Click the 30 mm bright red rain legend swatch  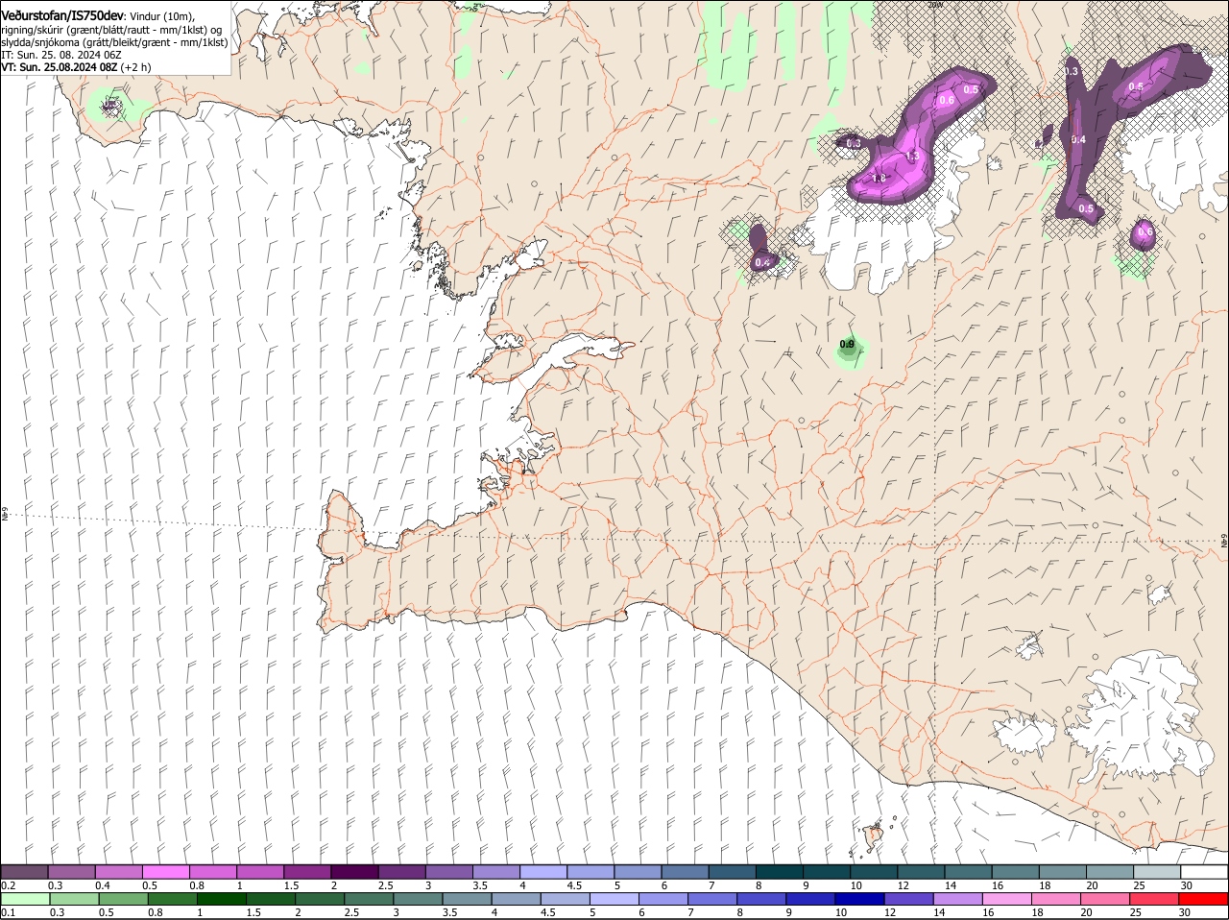(1201, 899)
